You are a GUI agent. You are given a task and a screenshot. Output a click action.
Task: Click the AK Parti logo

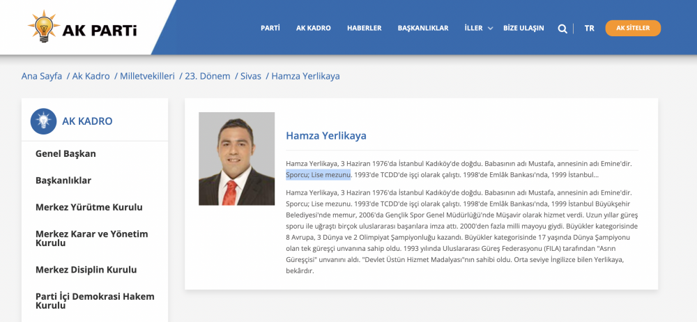(82, 28)
